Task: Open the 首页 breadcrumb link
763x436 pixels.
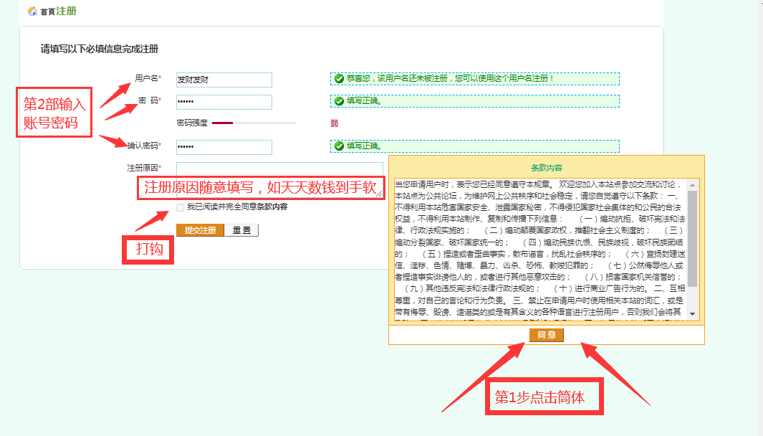Action: point(47,12)
